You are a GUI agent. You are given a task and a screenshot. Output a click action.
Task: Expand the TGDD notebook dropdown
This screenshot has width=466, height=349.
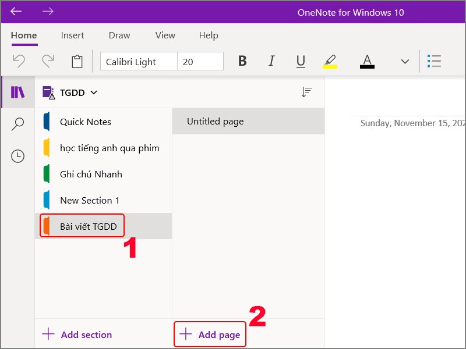[x=94, y=92]
